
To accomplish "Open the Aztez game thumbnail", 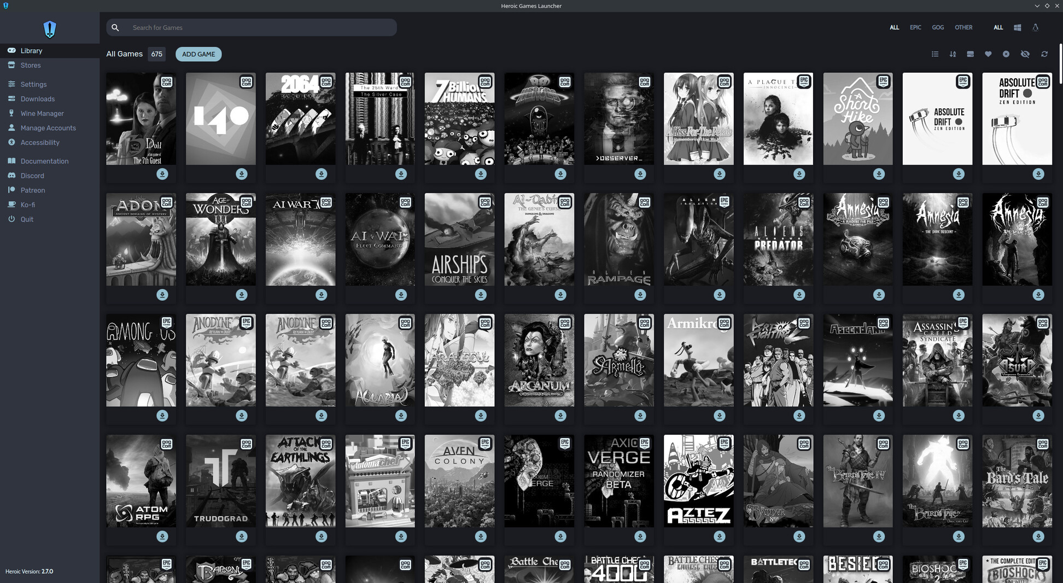I will coord(698,481).
